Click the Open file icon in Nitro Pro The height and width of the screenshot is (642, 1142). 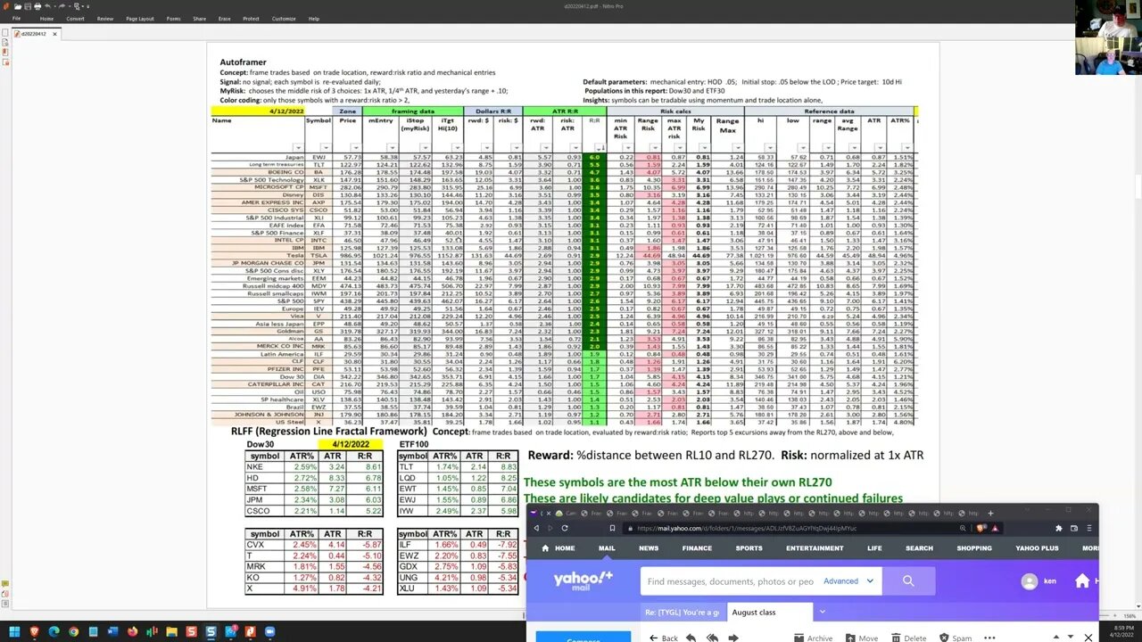tap(18, 6)
